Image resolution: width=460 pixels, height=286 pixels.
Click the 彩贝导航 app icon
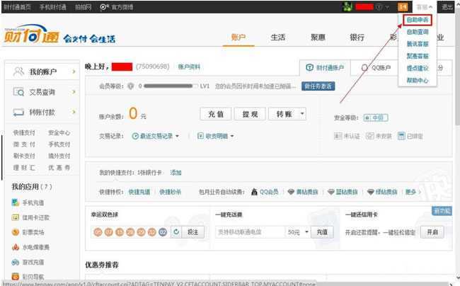[16, 276]
